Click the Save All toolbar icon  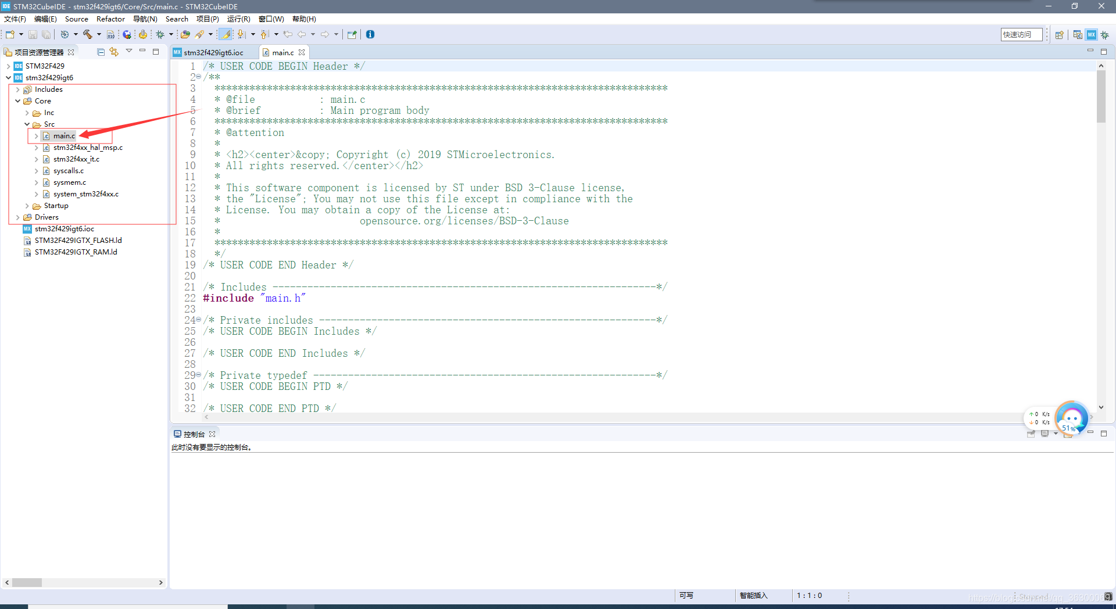46,34
